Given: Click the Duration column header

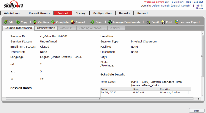Looking at the screenshot, I should (x=174, y=89).
